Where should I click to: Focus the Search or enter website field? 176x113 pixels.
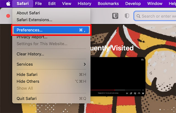pos(155,16)
